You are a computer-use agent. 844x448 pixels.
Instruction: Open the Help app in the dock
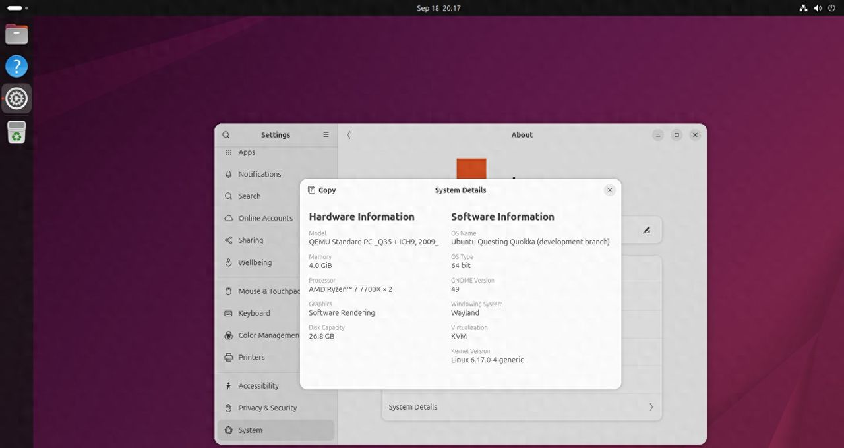pyautogui.click(x=16, y=67)
